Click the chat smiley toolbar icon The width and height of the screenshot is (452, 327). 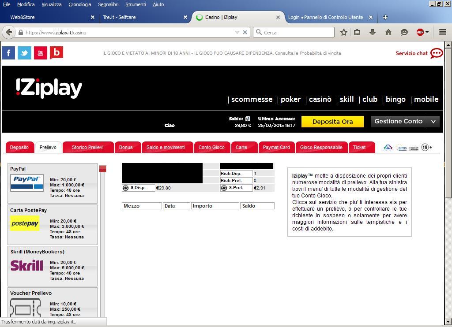(404, 32)
